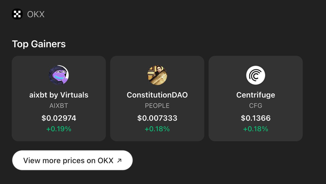326x184 pixels.
Task: Click the $0.007333 price value
Action: [x=157, y=118]
